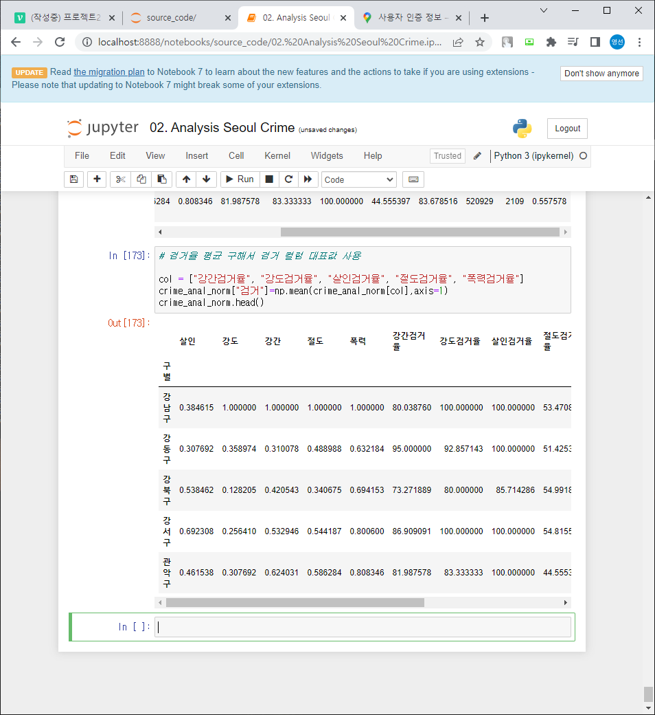
Task: Open the Extensions puzzle piece icon
Action: point(551,43)
